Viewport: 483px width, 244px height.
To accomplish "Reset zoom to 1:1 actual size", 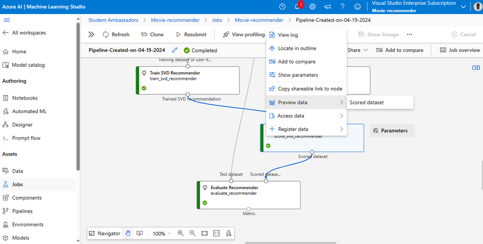I will click(216, 233).
